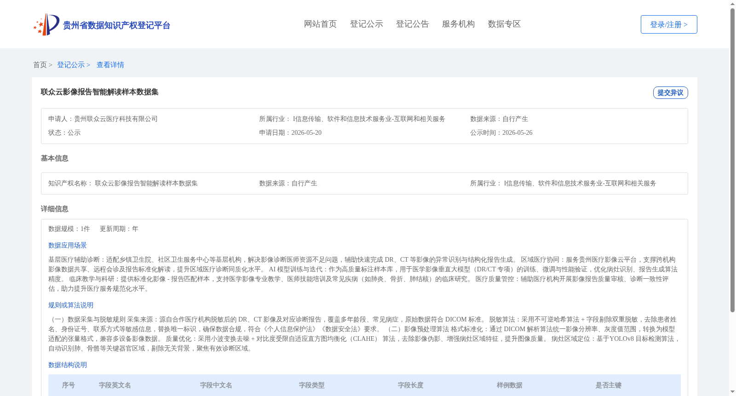Open the 登记公示 navigation menu item
Viewport: 736px width, 396px height.
click(366, 24)
